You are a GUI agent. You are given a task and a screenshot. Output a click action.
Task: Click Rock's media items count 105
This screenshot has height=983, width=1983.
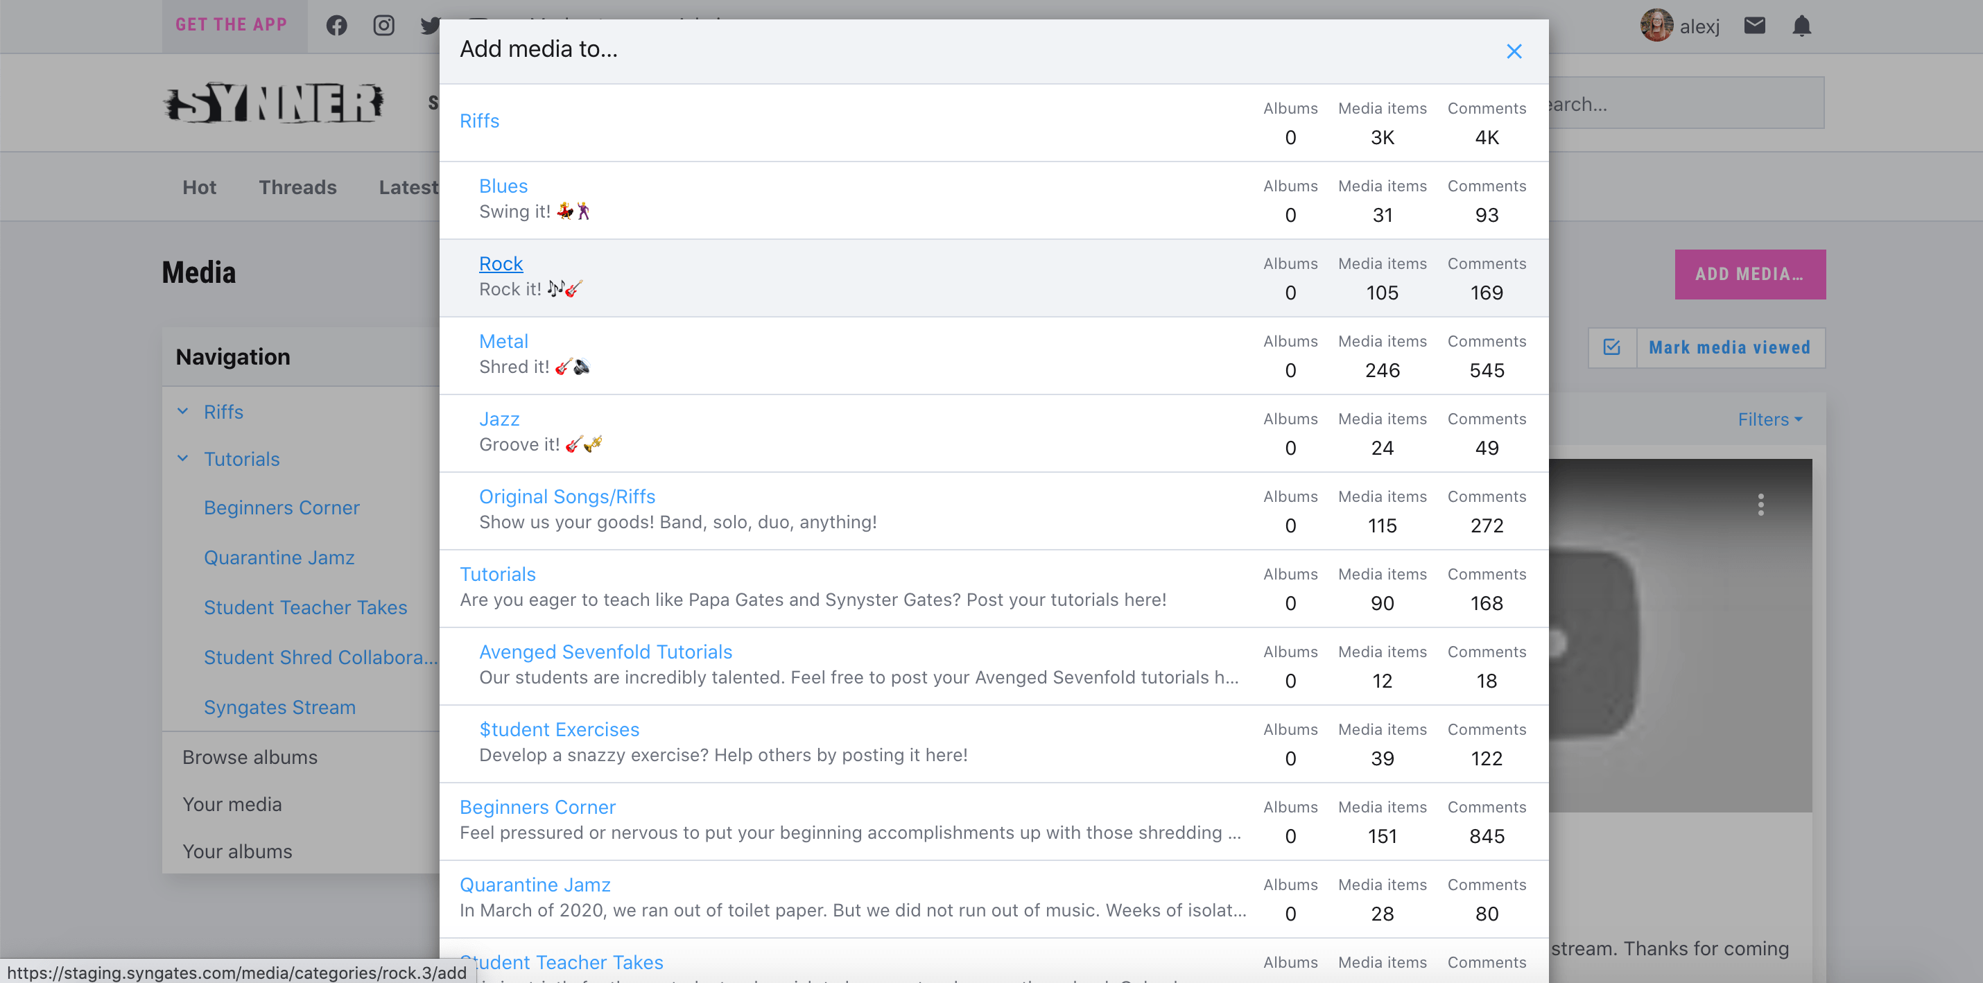(x=1382, y=293)
